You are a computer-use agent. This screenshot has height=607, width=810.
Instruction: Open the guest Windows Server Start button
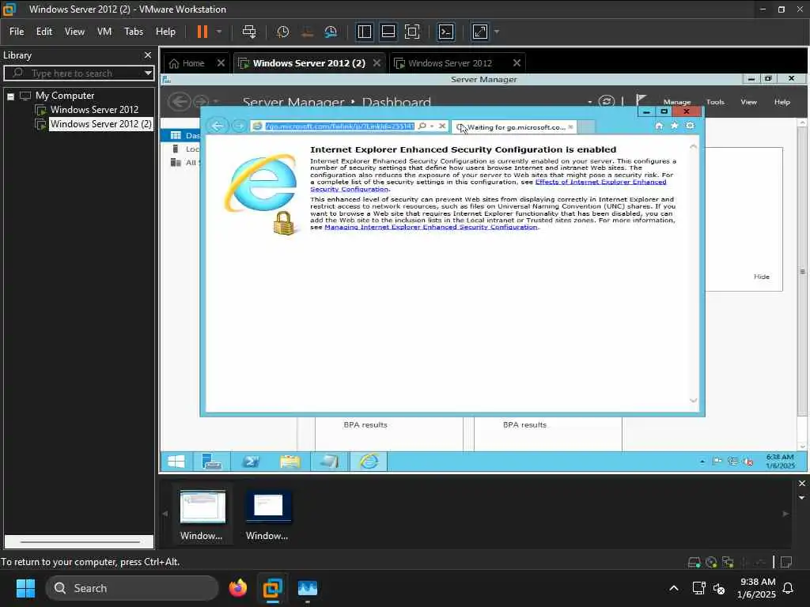click(x=176, y=462)
